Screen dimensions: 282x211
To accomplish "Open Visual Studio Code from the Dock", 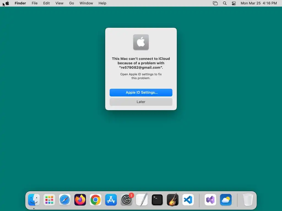I will [188, 200].
